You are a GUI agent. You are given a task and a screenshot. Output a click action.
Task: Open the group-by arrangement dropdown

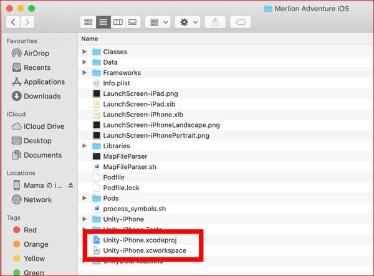click(x=158, y=22)
